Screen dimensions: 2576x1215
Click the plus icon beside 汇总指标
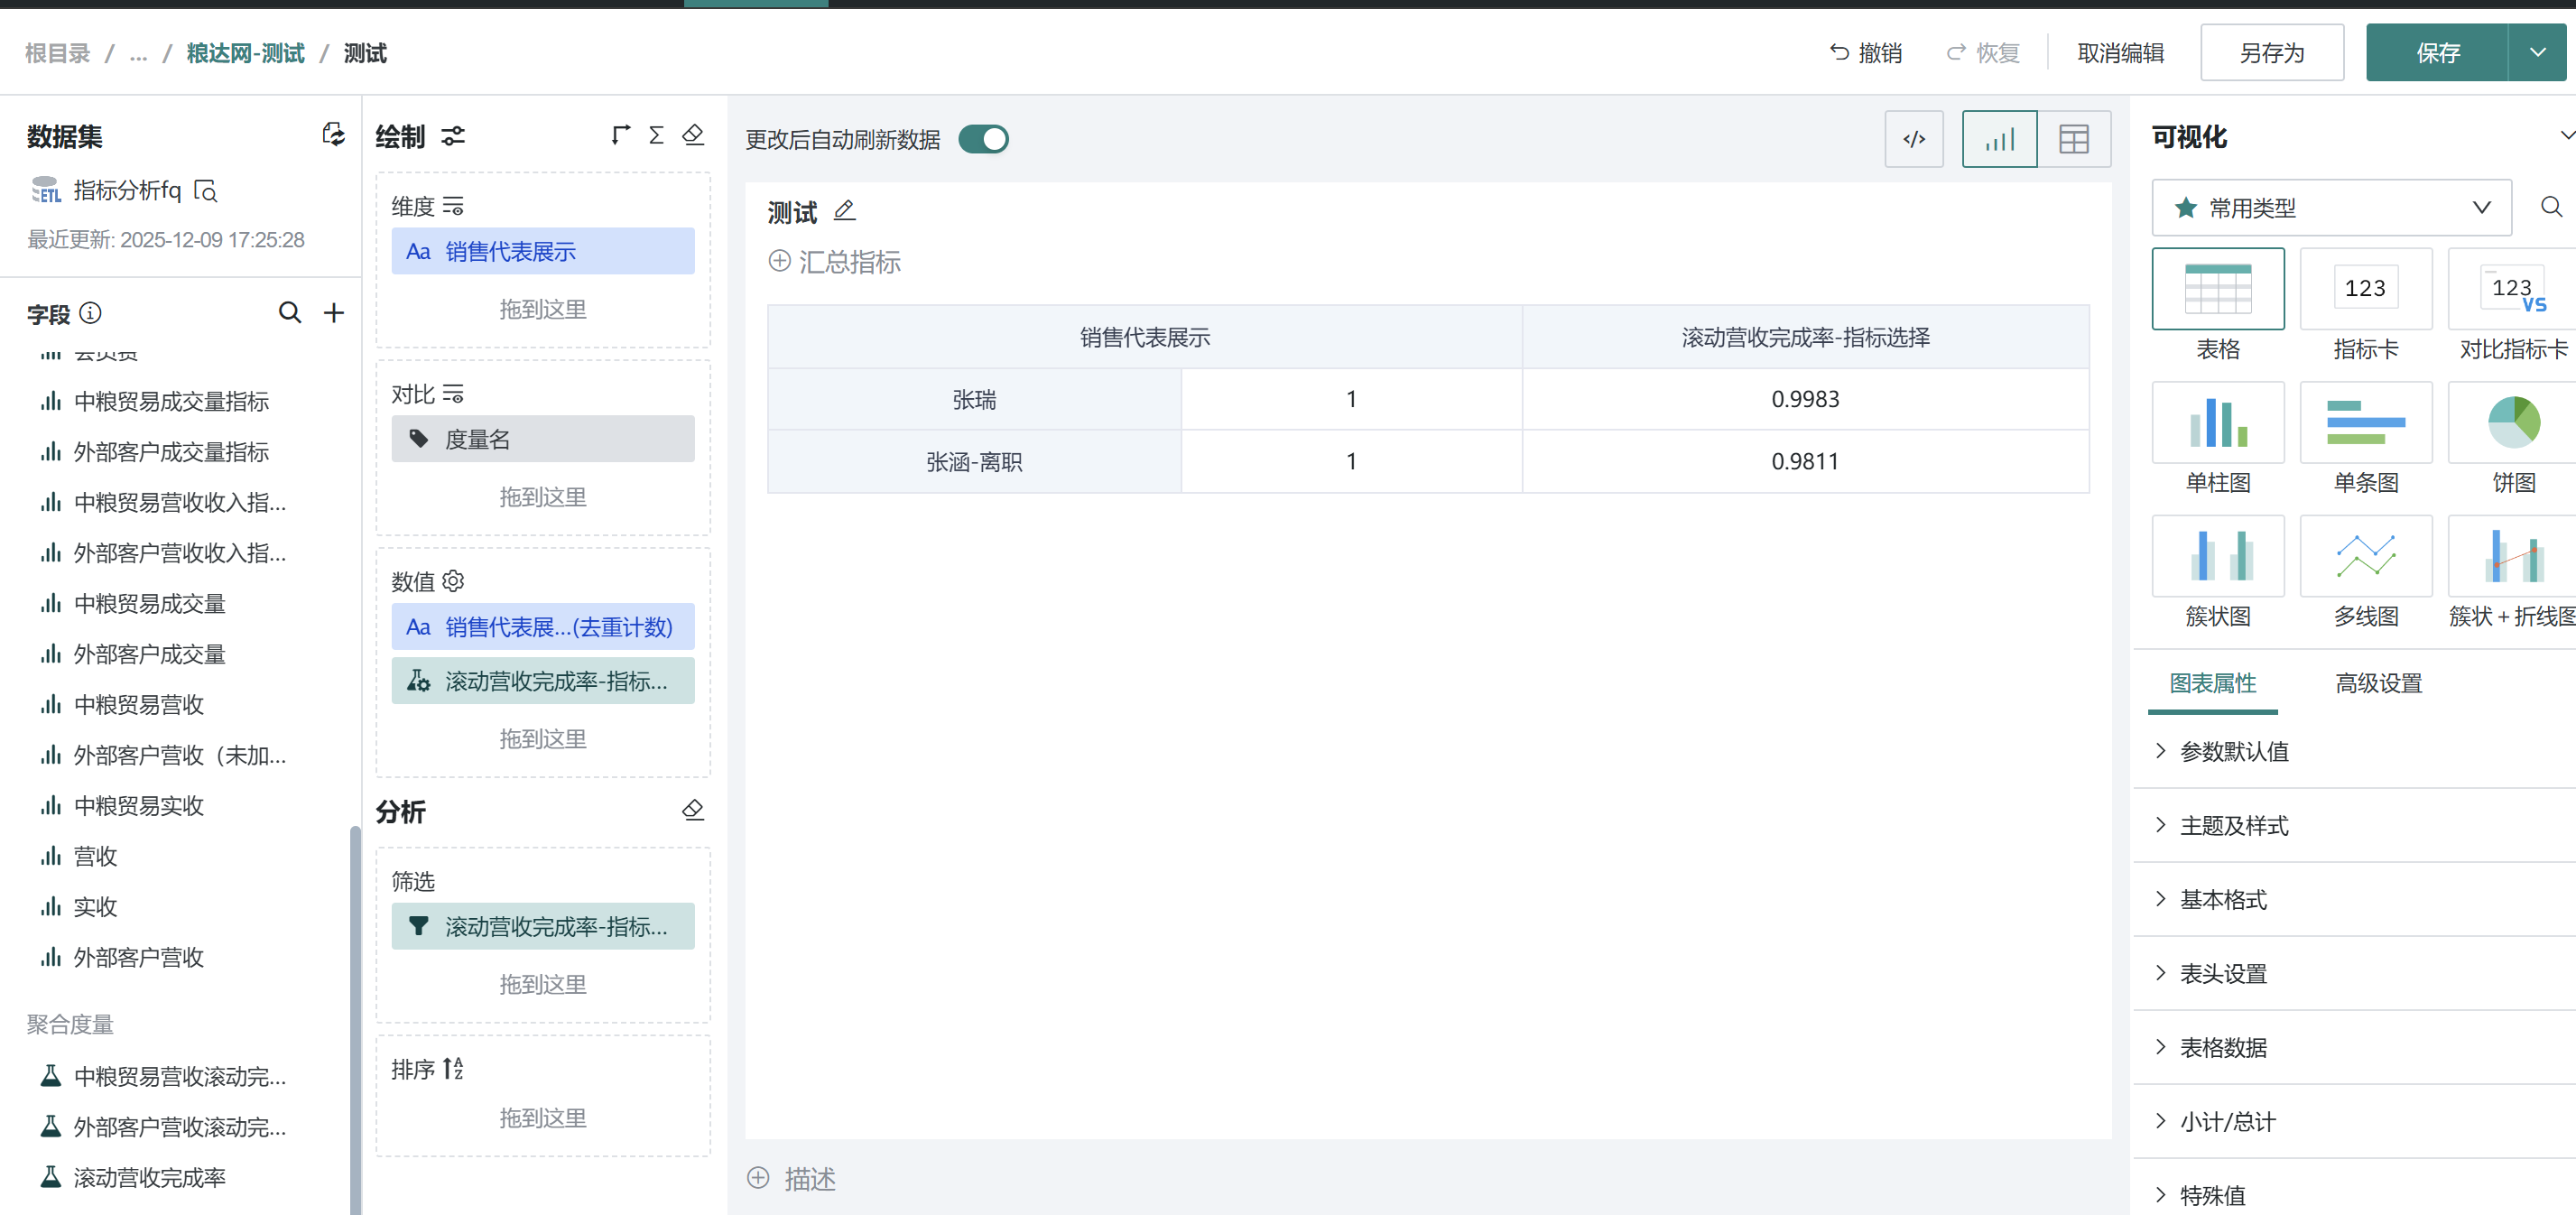tap(779, 261)
